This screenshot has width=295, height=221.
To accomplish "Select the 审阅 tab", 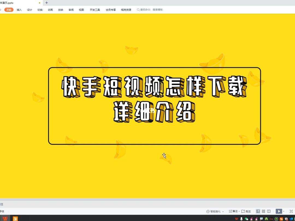I will pyautogui.click(x=71, y=10).
